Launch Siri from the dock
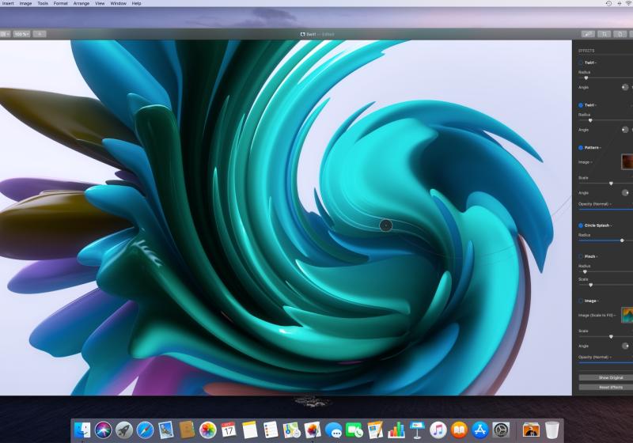This screenshot has height=443, width=633. (x=104, y=430)
